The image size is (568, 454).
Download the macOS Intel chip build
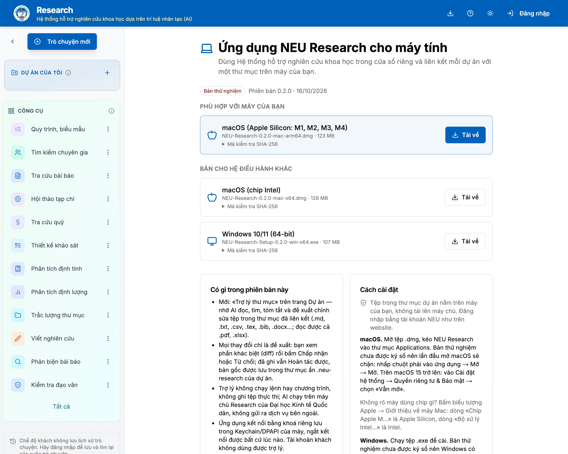(465, 197)
